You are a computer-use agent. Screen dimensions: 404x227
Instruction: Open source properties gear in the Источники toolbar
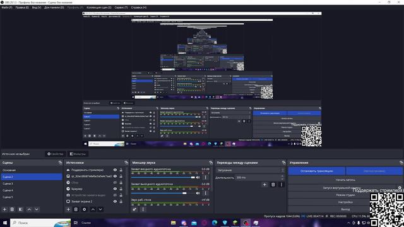point(84,209)
